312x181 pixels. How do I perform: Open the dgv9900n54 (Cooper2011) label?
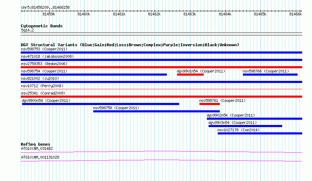(x=46, y=100)
